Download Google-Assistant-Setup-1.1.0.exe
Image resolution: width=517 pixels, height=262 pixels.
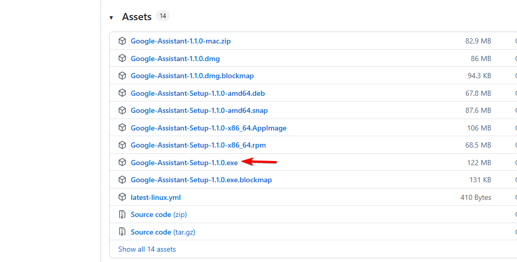pyautogui.click(x=184, y=163)
